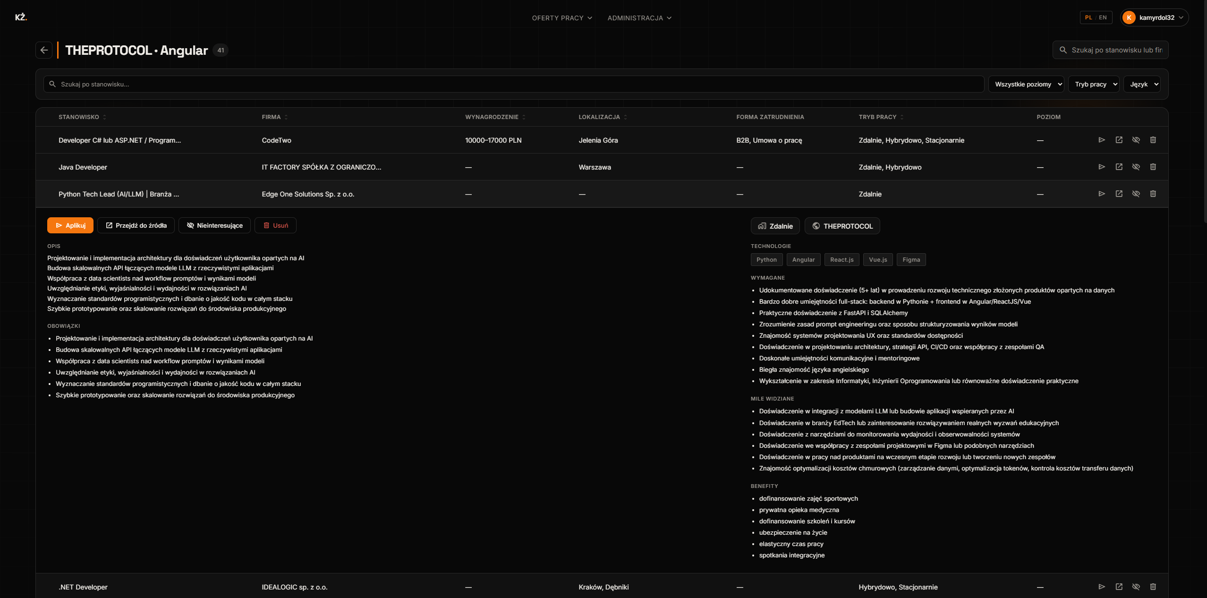Image resolution: width=1207 pixels, height=598 pixels.
Task: Sort by Lokalizacja column arrows
Action: [625, 117]
